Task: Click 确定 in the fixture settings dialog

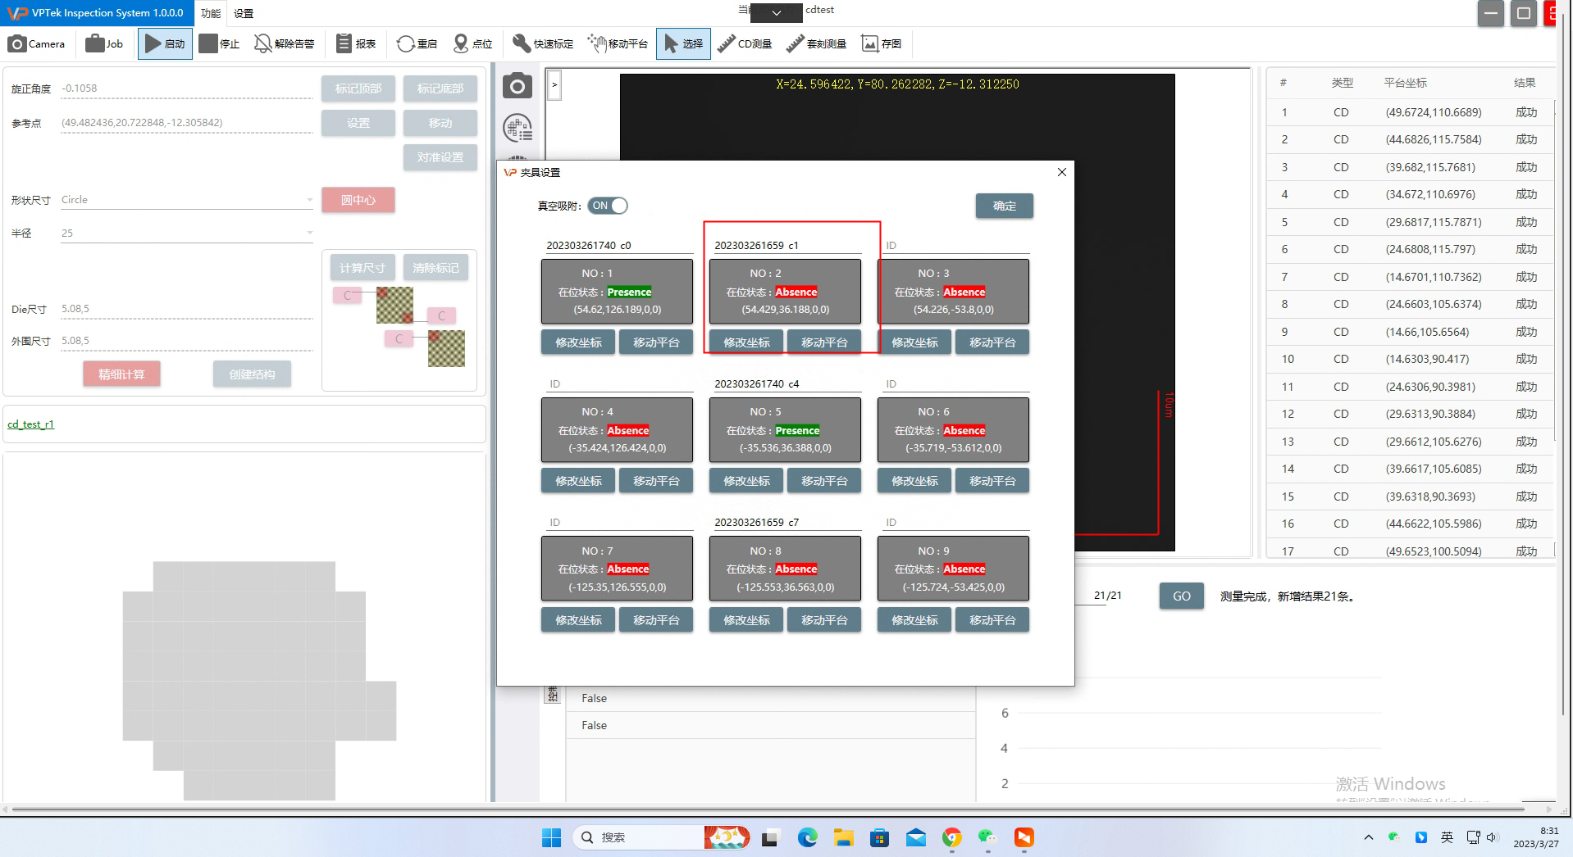Action: (x=1004, y=206)
